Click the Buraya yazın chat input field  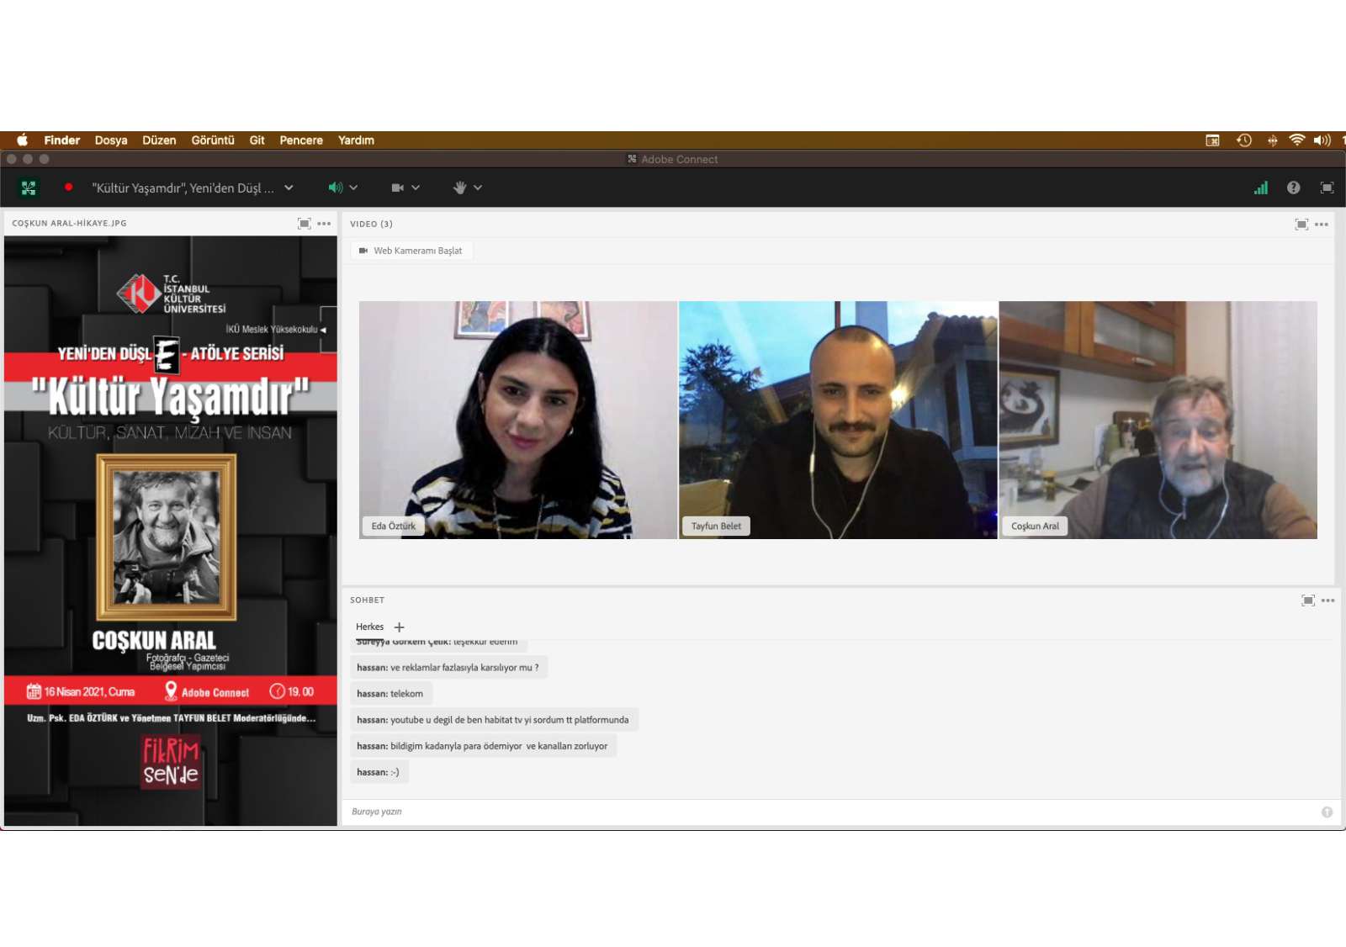click(824, 812)
